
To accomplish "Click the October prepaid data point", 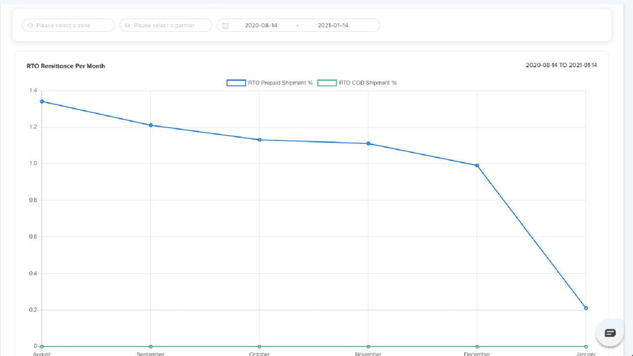I will click(x=260, y=140).
